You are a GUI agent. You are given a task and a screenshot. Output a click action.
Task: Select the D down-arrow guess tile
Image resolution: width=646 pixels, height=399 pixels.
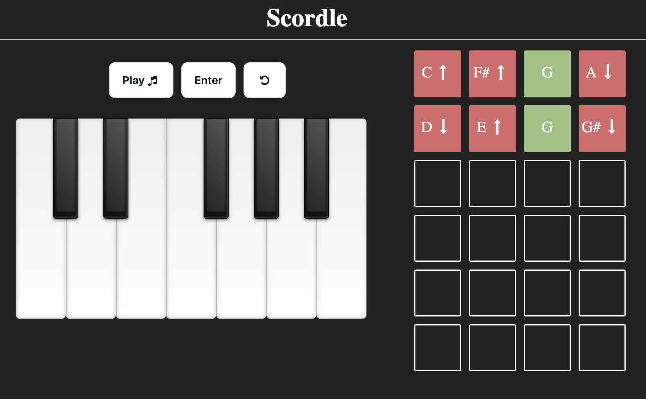pyautogui.click(x=437, y=128)
